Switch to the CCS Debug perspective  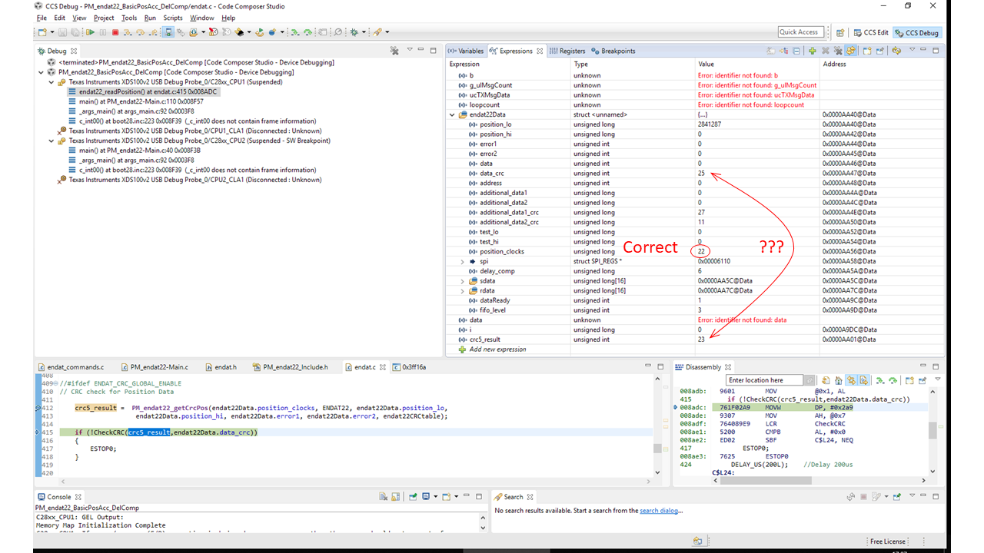coord(917,32)
